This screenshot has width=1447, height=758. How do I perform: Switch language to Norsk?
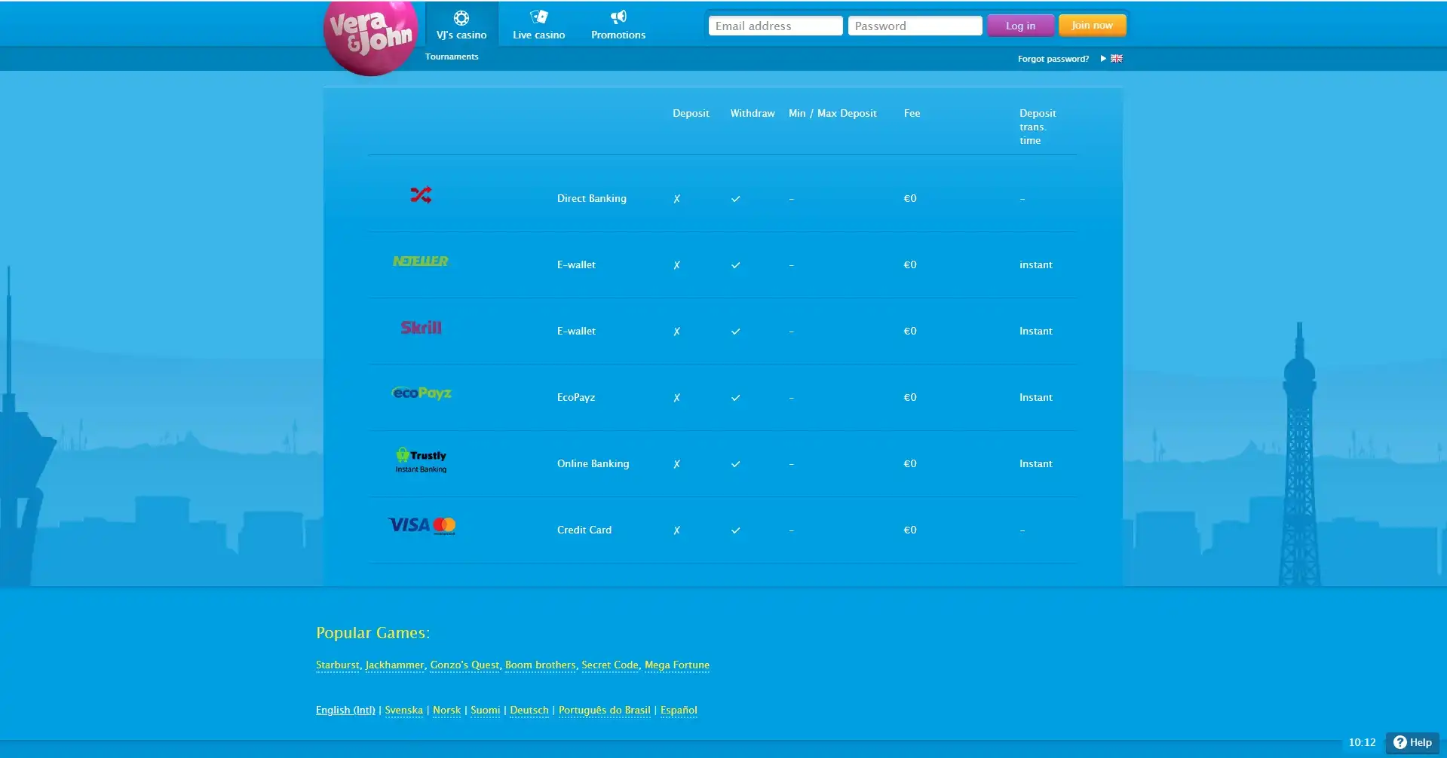pyautogui.click(x=446, y=710)
